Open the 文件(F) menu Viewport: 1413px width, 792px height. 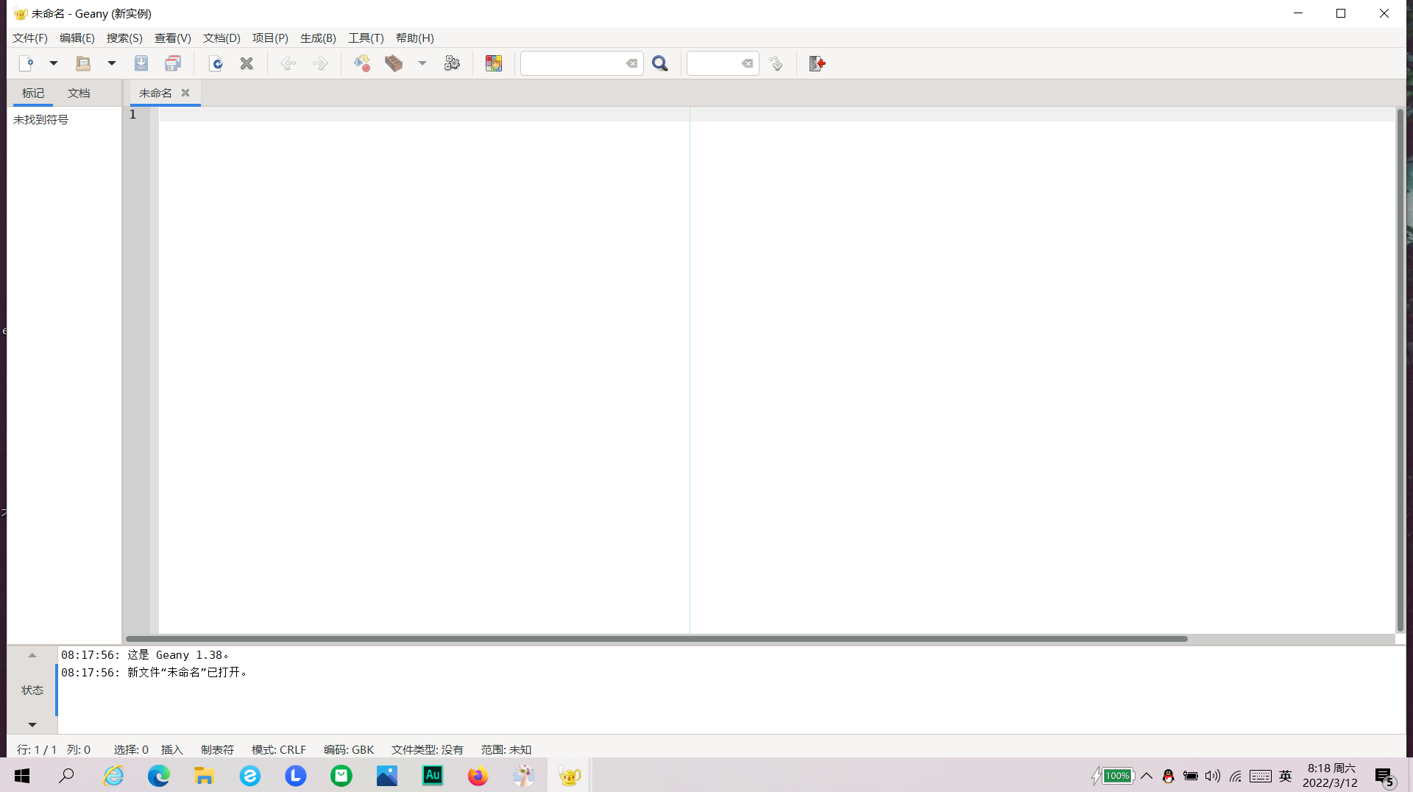30,38
